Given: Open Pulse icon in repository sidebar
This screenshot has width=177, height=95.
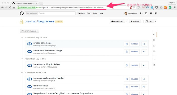Looking at the screenshot, I should 154,59.
